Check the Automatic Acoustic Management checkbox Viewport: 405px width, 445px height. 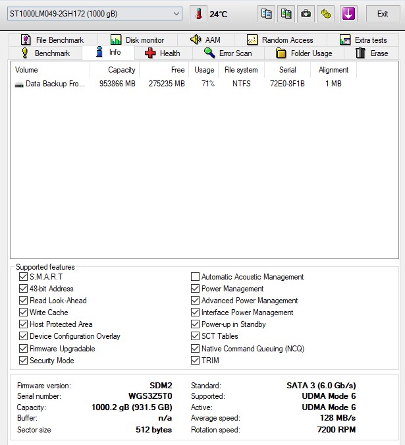195,276
